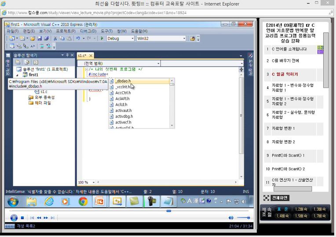Open Chrome from the taskbar
This screenshot has height=237, width=336.
[83, 201]
